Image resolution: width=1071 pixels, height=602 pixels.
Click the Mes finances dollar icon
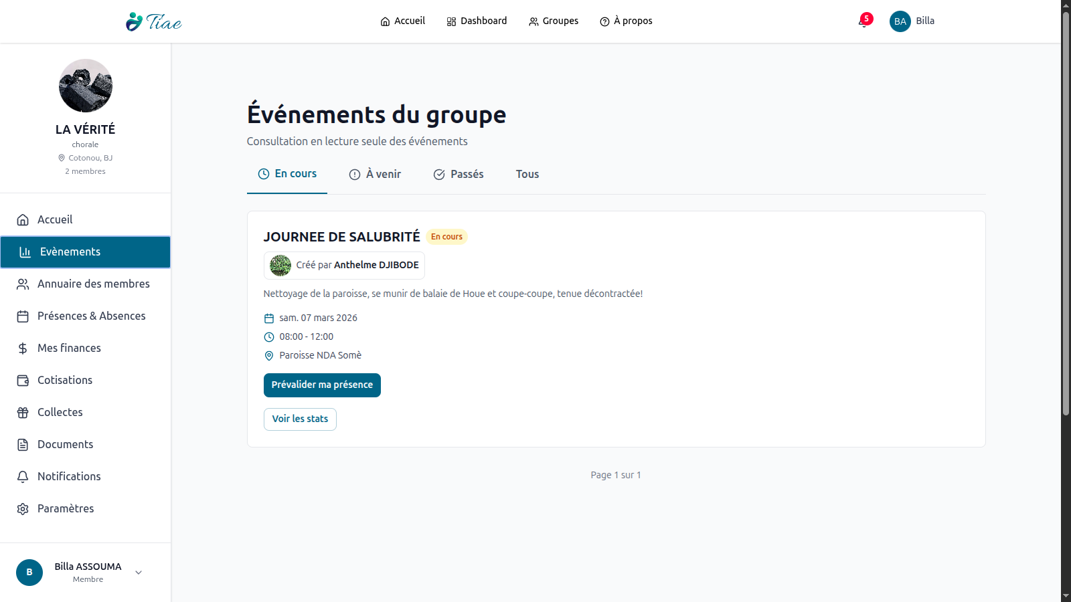pyautogui.click(x=23, y=348)
